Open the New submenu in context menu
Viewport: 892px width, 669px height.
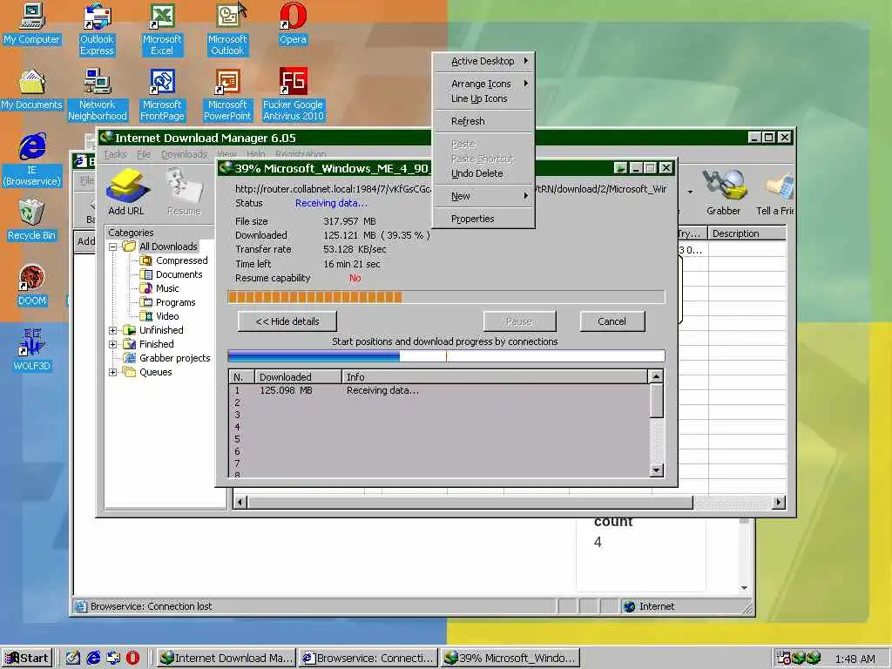(x=483, y=196)
